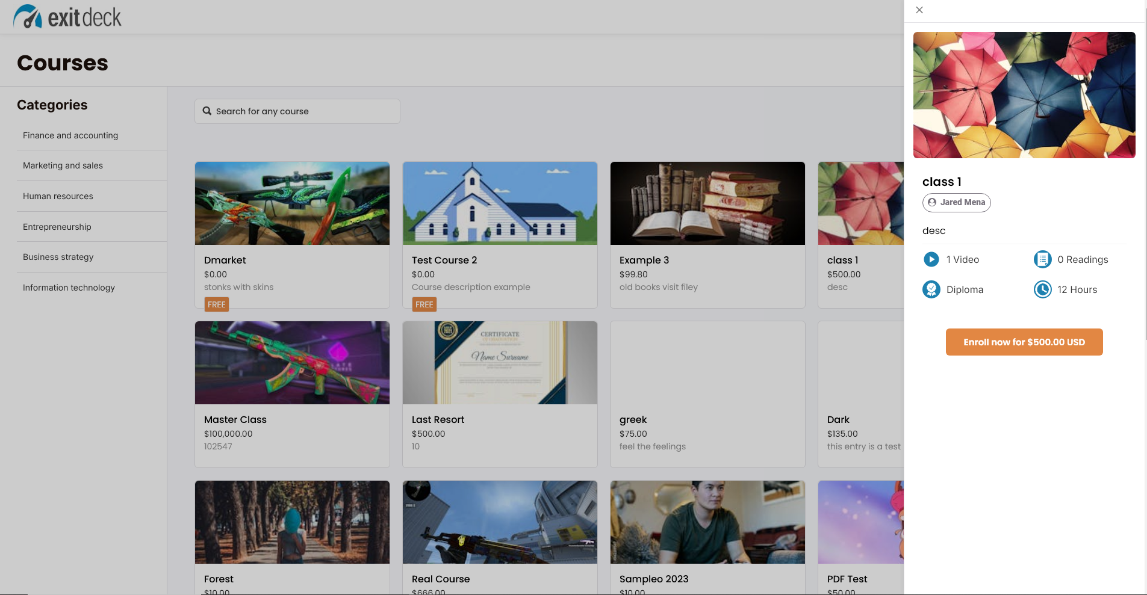
Task: Click the Diploma badge icon
Action: 931,289
